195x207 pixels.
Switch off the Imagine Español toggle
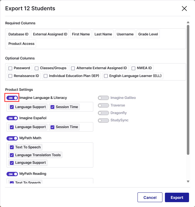tap(12, 118)
